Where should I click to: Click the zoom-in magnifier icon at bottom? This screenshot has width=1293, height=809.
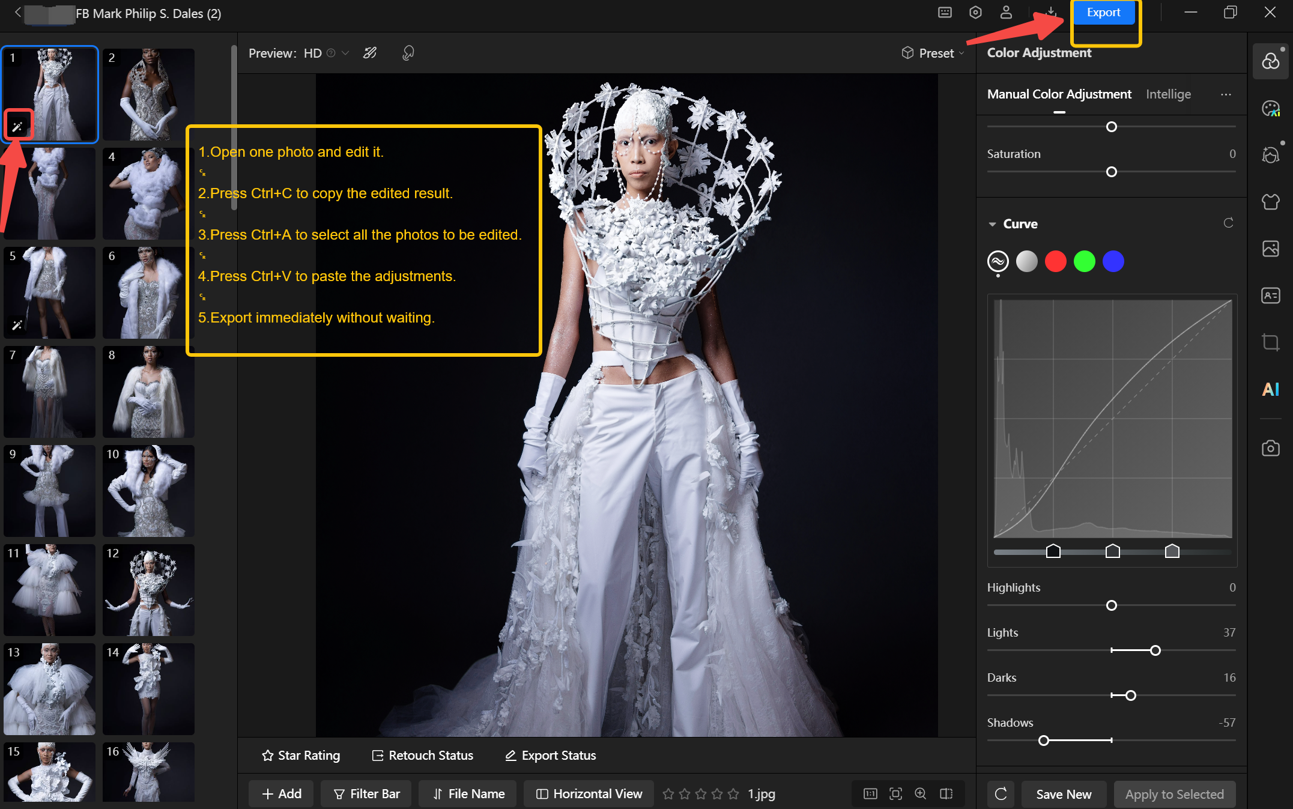(x=920, y=793)
